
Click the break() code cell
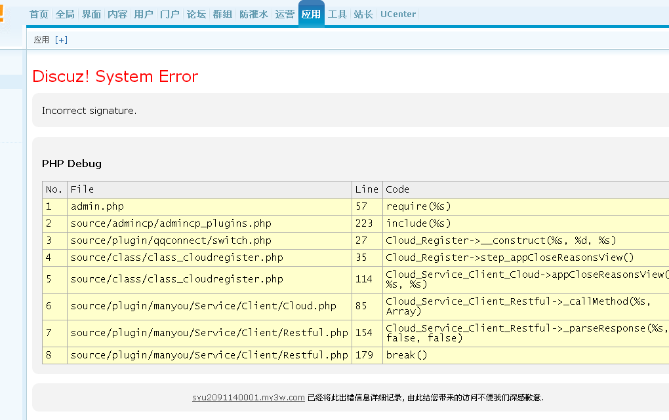(525, 355)
